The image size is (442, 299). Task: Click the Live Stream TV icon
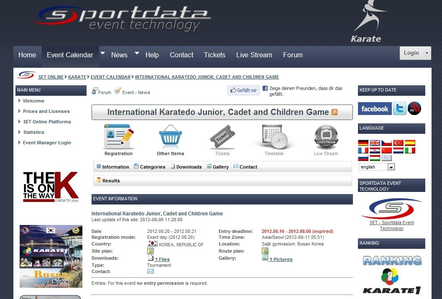(x=326, y=137)
